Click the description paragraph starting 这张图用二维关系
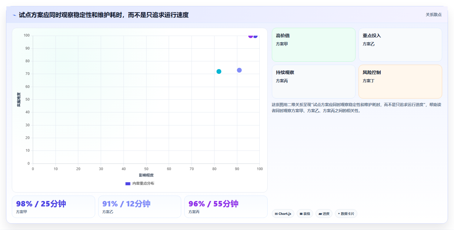 click(x=357, y=108)
